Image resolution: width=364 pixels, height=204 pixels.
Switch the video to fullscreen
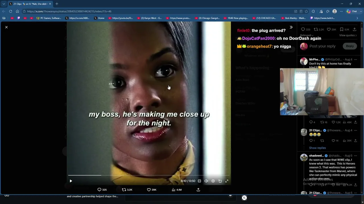(227, 181)
